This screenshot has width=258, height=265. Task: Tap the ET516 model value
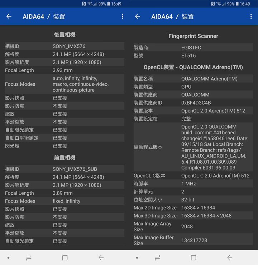pyautogui.click(x=188, y=56)
